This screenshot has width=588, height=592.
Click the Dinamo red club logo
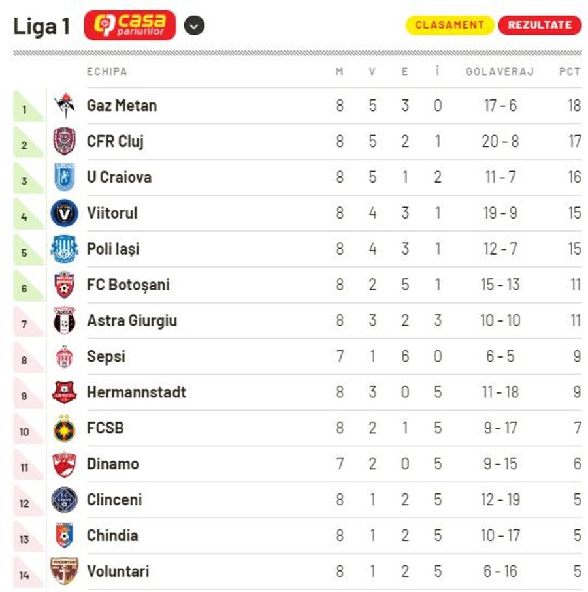[65, 464]
